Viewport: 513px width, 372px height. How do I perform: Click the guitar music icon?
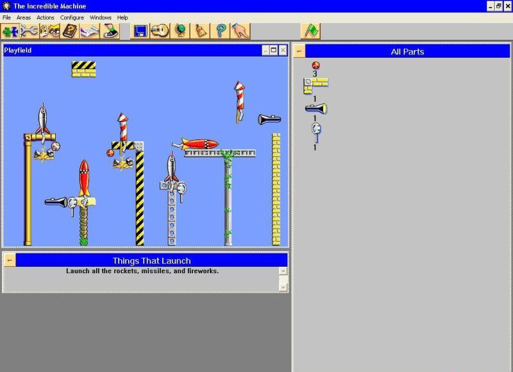click(x=160, y=31)
